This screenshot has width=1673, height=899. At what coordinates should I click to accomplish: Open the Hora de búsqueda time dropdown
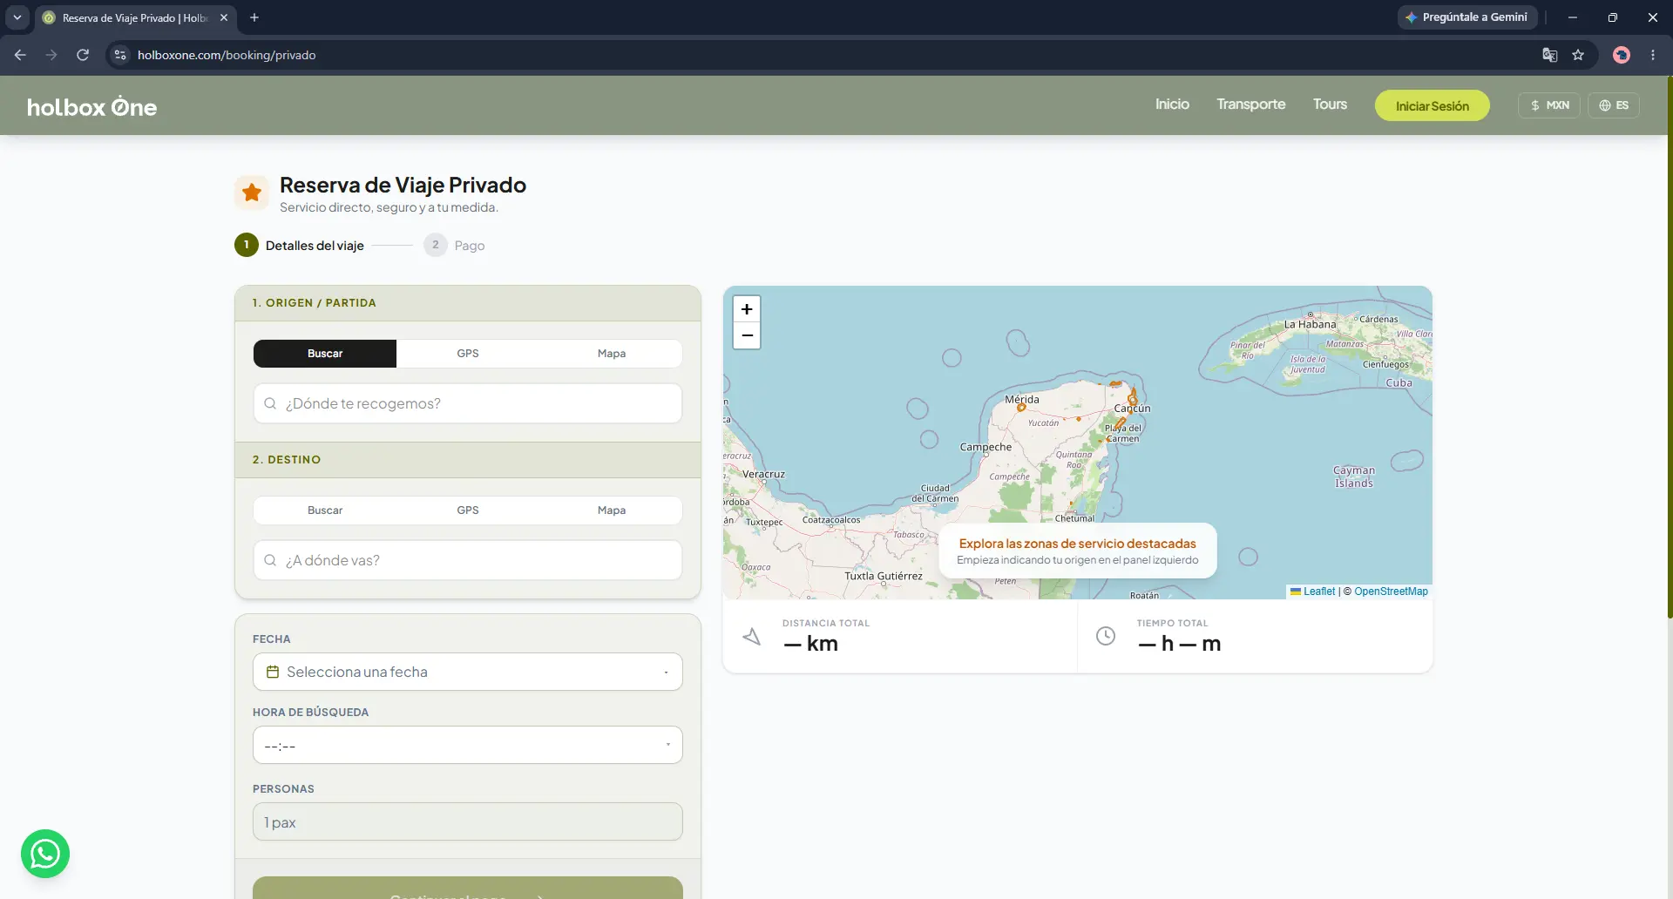coord(468,745)
